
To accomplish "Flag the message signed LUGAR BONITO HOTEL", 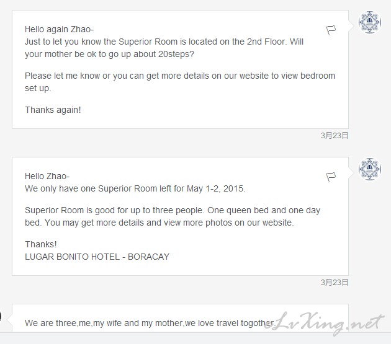I will pyautogui.click(x=331, y=177).
